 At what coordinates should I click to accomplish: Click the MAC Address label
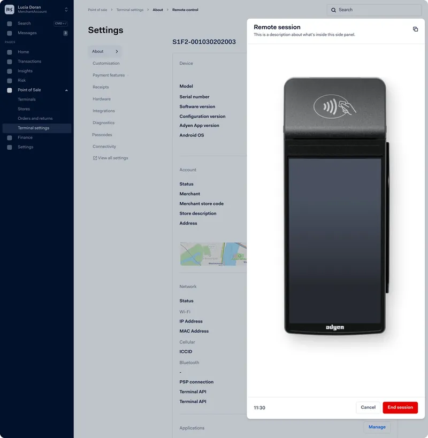point(194,331)
